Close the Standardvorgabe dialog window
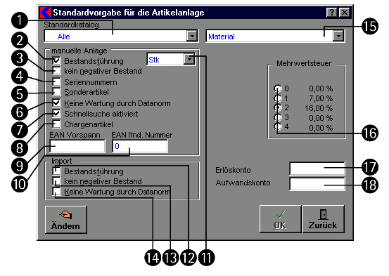This screenshot has width=389, height=276. tap(345, 12)
